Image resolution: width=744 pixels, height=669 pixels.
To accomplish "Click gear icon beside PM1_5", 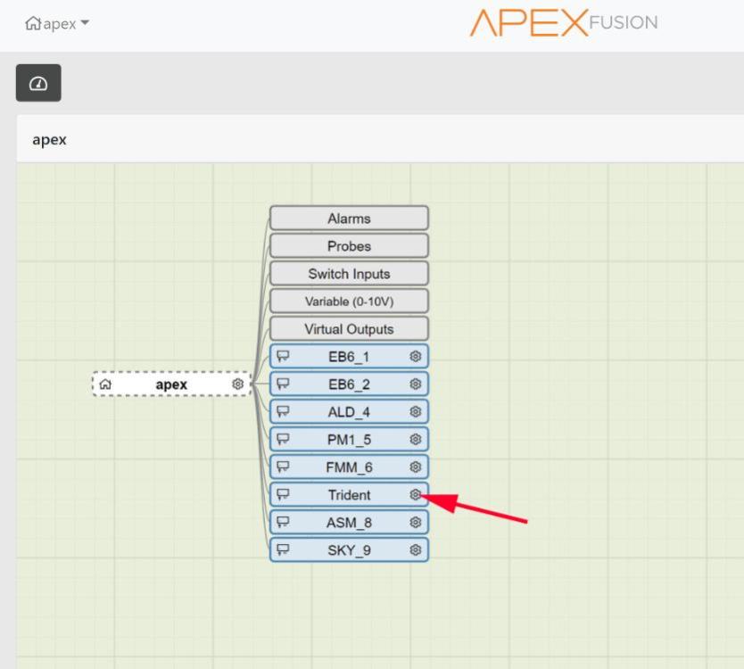I will click(415, 440).
